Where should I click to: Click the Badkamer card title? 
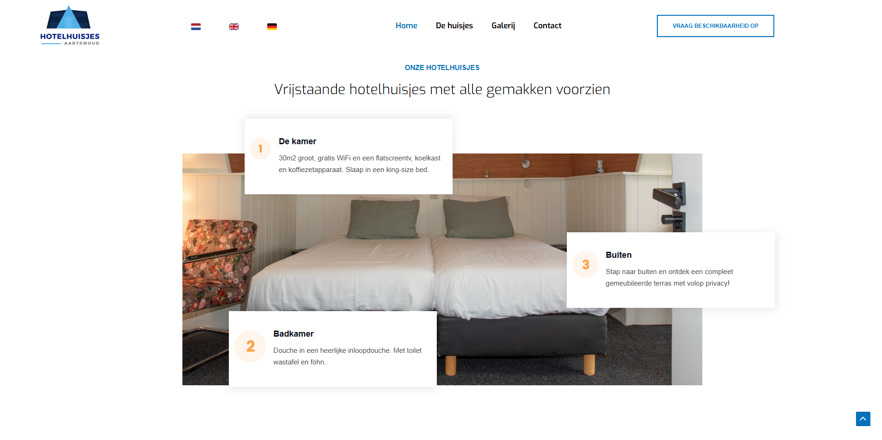tap(293, 334)
